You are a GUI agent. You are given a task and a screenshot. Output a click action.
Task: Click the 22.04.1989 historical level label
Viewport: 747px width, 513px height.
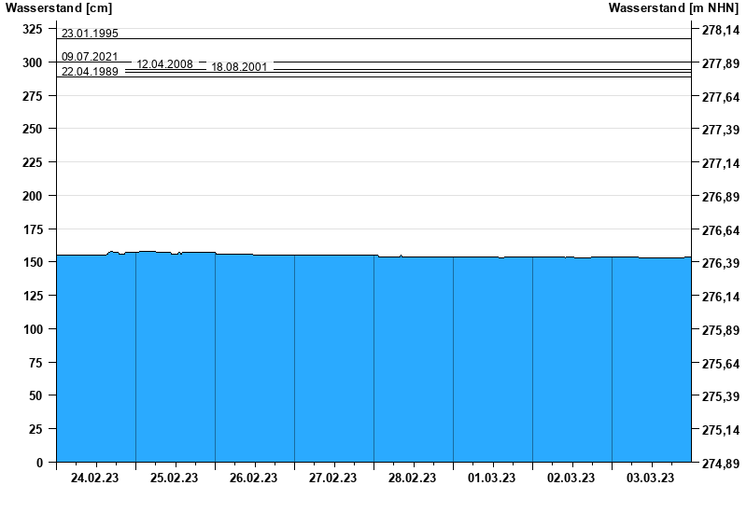90,71
